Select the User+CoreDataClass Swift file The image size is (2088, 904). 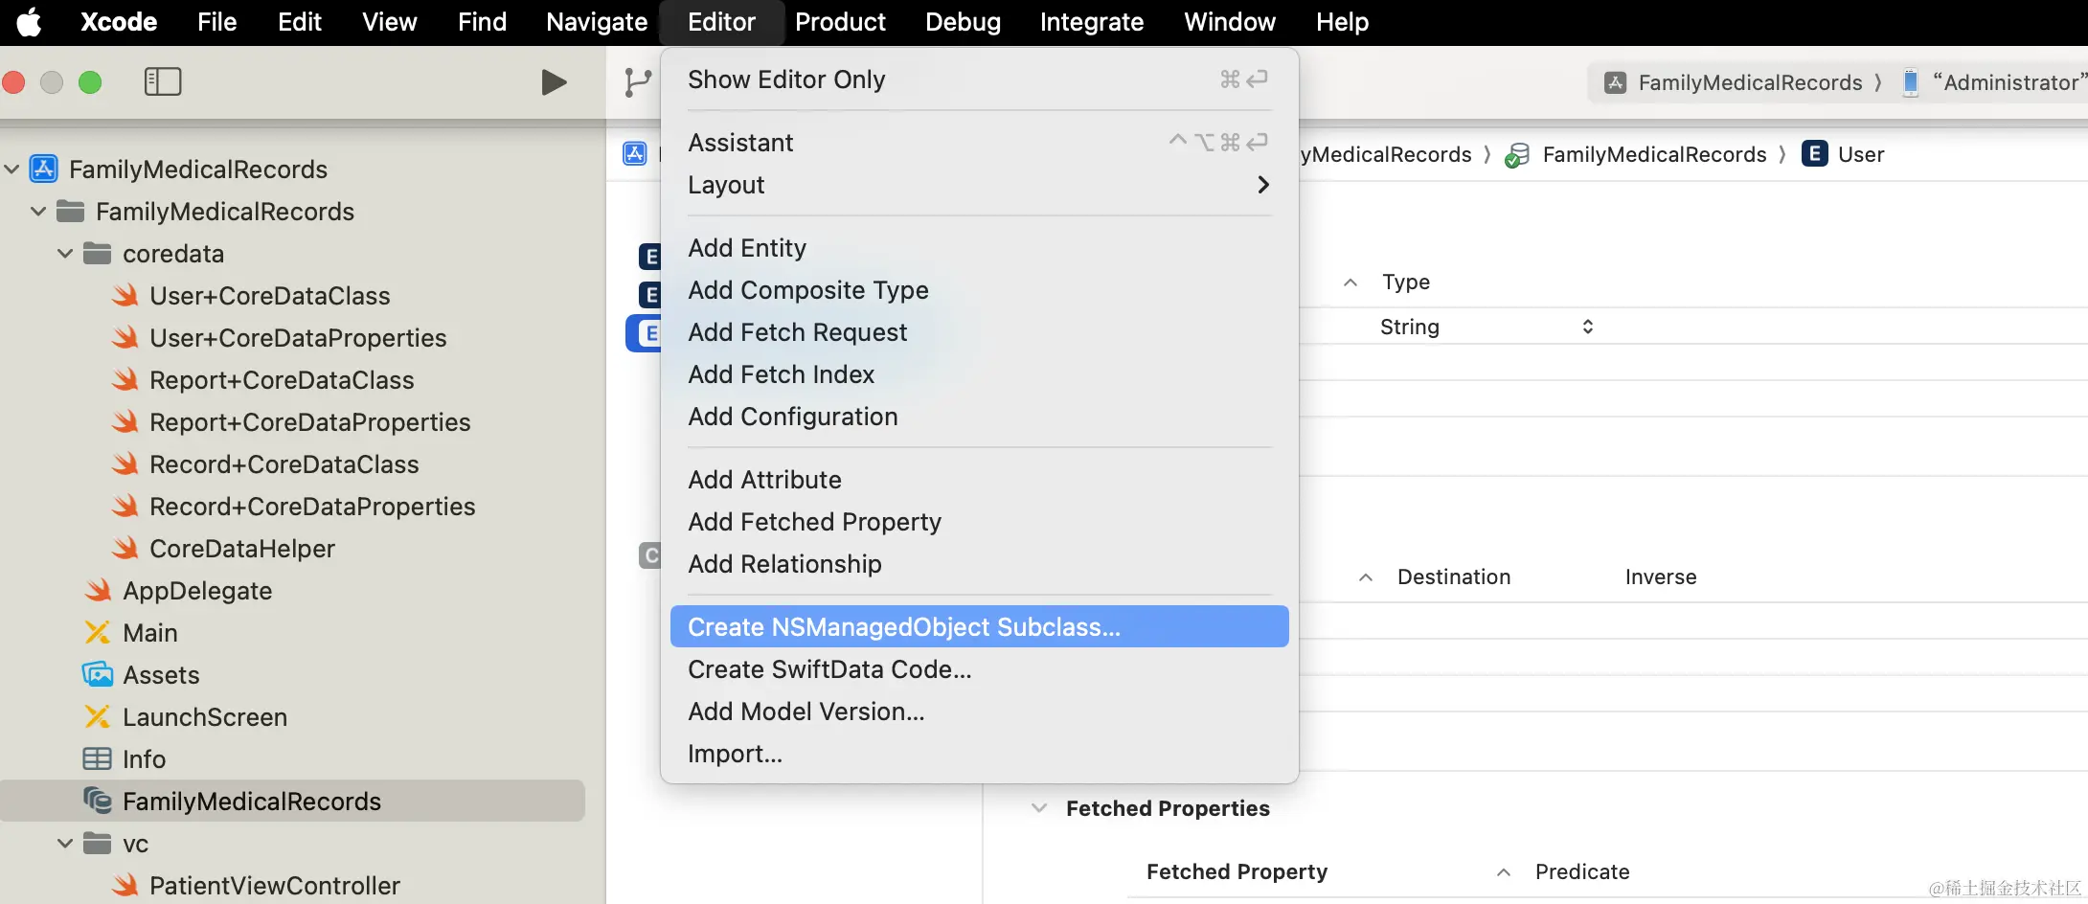pyautogui.click(x=270, y=296)
